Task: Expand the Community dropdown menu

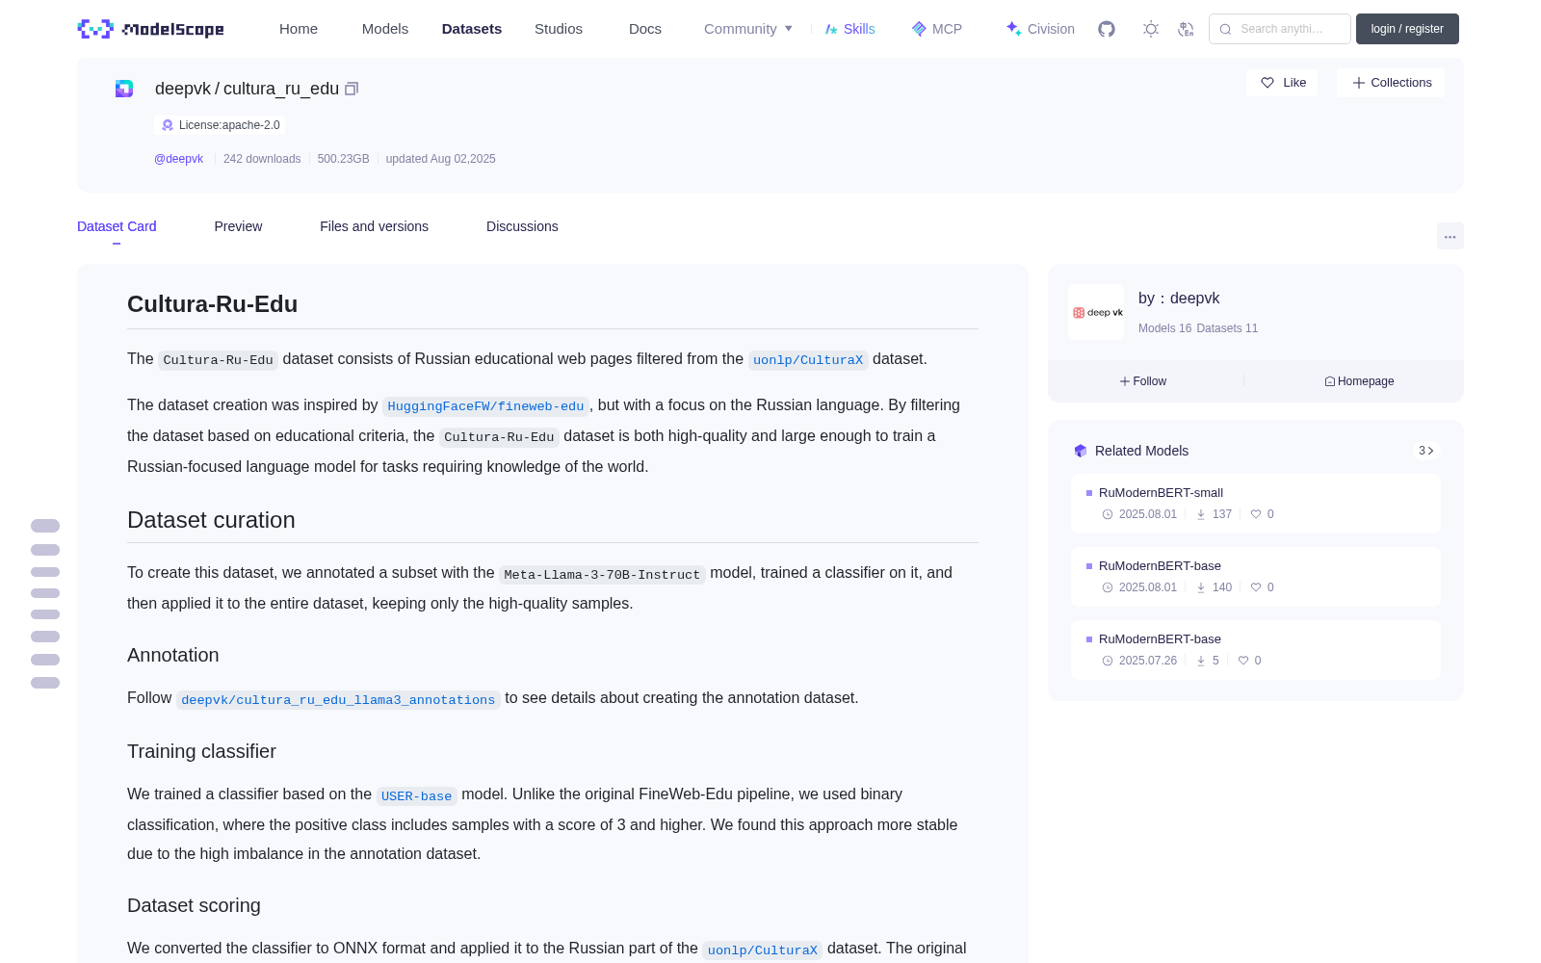Action: click(x=748, y=29)
